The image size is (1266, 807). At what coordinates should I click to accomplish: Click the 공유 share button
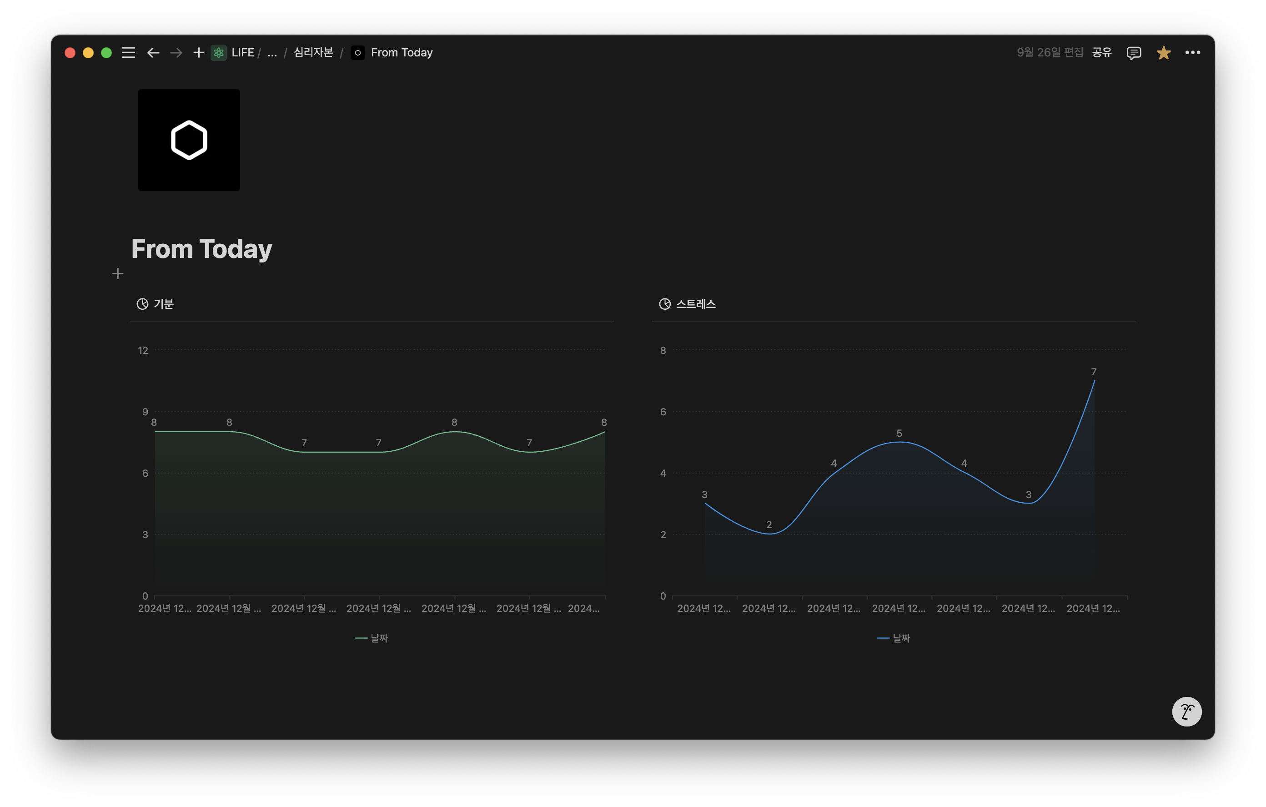[1101, 53]
